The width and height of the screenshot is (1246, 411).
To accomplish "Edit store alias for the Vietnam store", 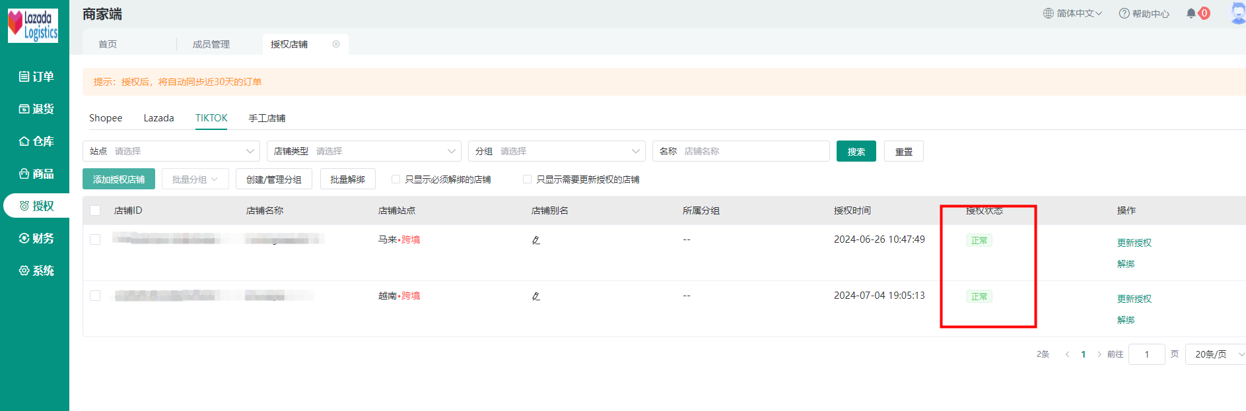I will (x=536, y=296).
